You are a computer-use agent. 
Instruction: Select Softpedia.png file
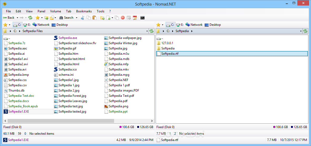click(116, 106)
